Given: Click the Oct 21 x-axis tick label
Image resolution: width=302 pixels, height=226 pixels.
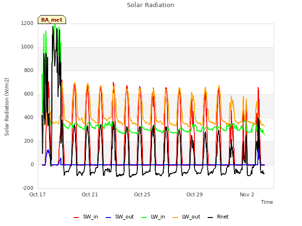Looking at the screenshot, I should 90,194.
